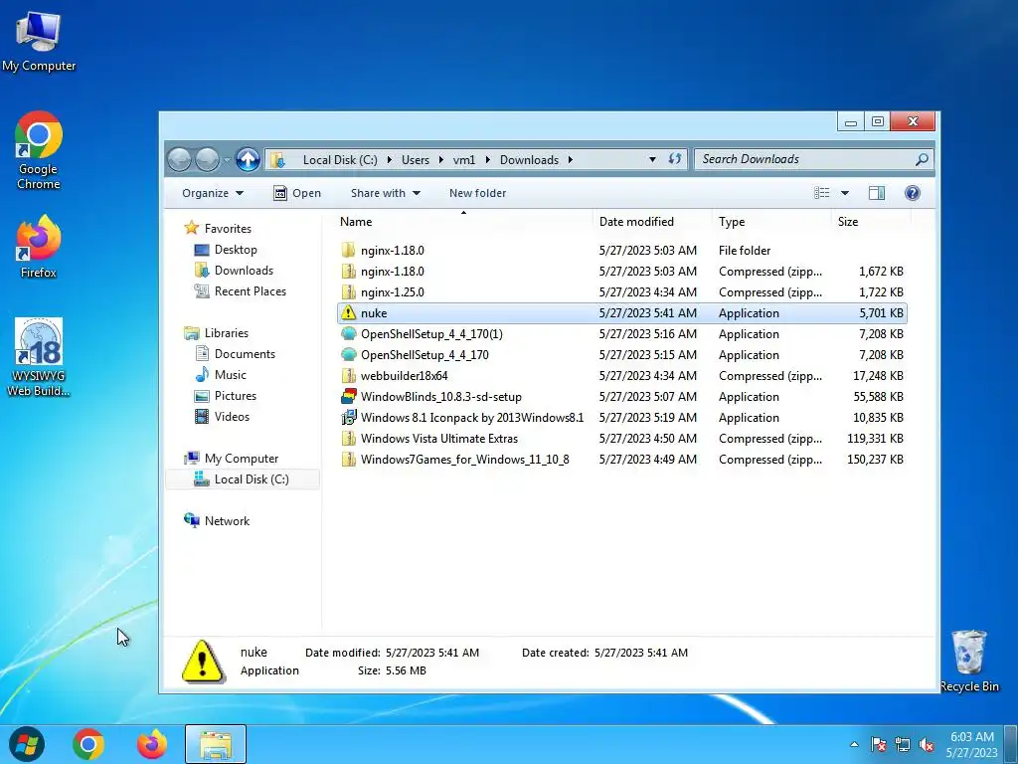1018x764 pixels.
Task: Open Chrome from the taskbar
Action: click(x=88, y=744)
